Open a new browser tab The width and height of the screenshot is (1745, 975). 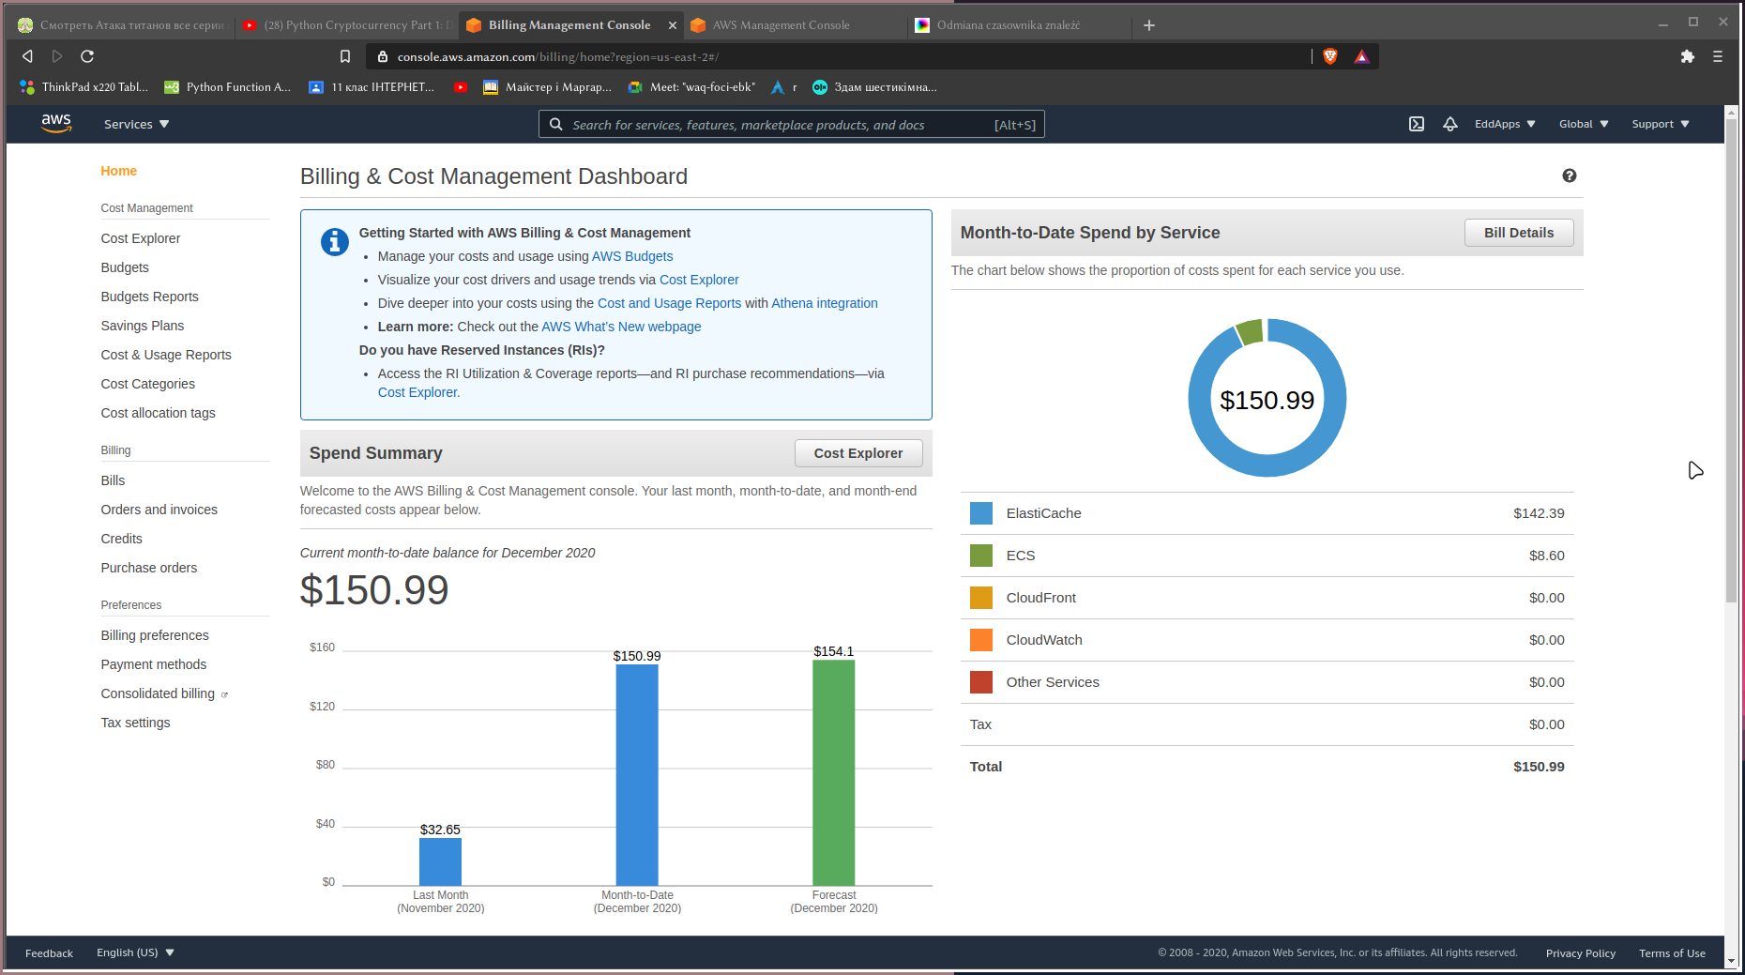click(1149, 25)
